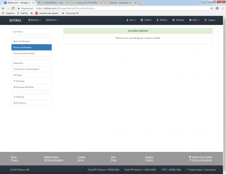Open the Lab dropdown menu
This screenshot has height=174, width=226.
(131, 20)
